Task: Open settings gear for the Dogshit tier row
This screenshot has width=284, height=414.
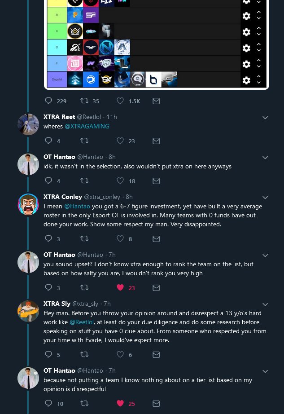Action: 246,80
